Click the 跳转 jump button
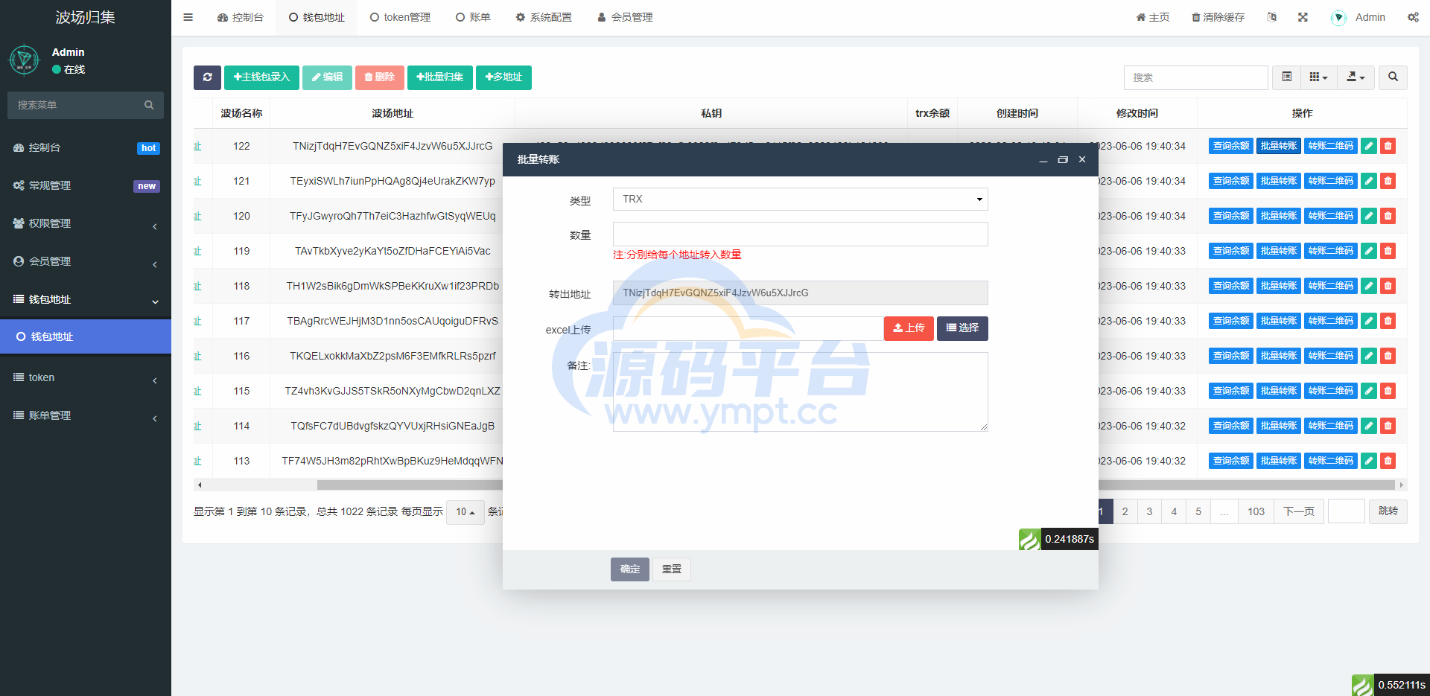 pos(1388,511)
